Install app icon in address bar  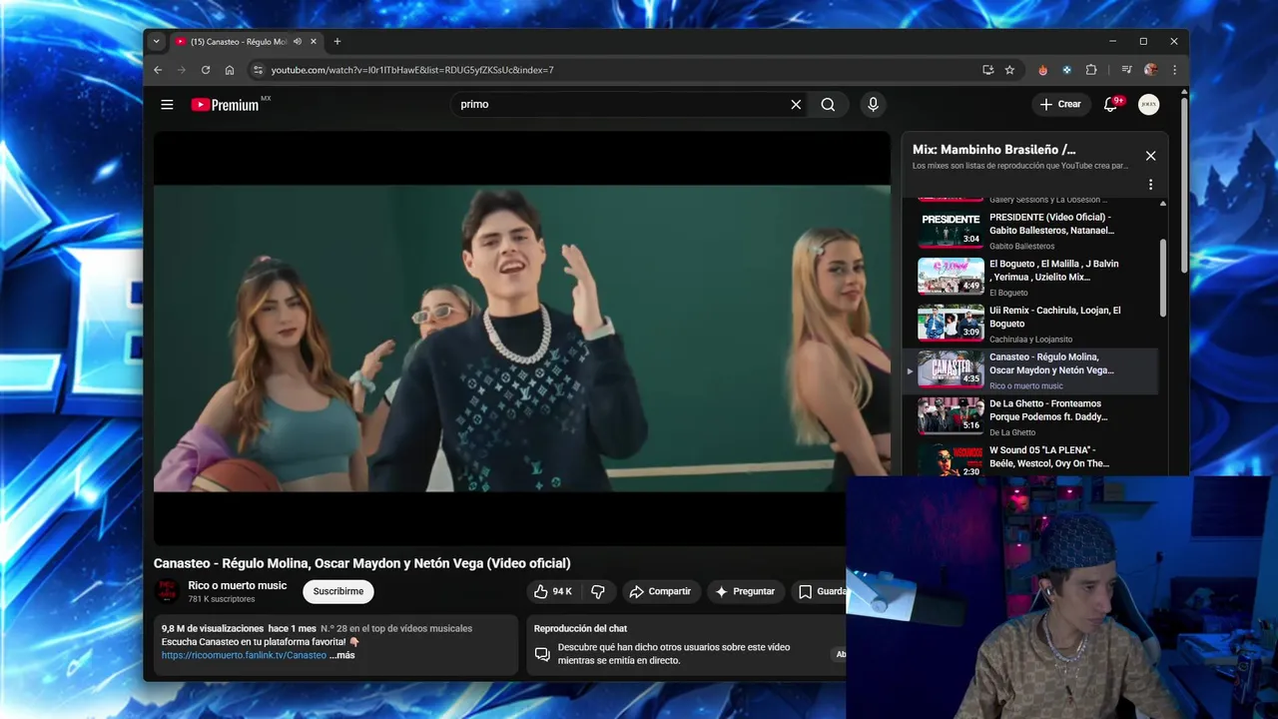pyautogui.click(x=987, y=70)
